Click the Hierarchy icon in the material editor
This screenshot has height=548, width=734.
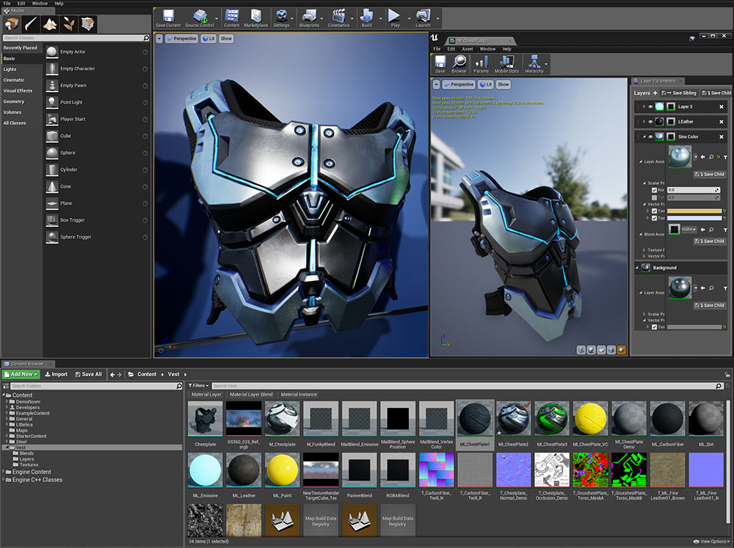pos(534,62)
